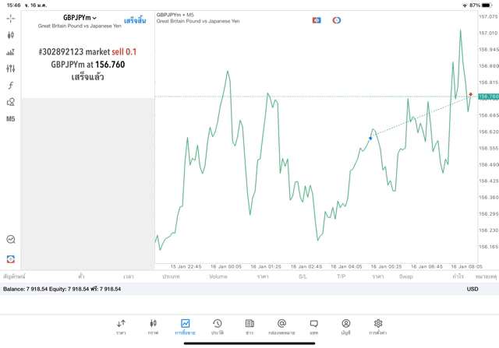This screenshot has height=348, width=499.
Task: Tap the 16 Jan 00:05 time axis label
Action: point(226,266)
